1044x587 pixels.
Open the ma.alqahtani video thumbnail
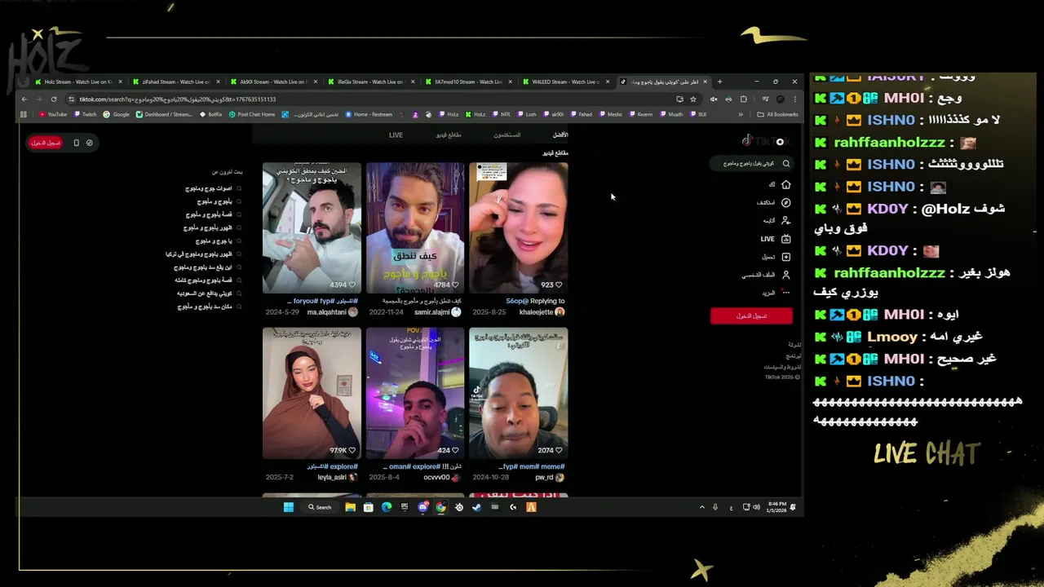click(312, 227)
